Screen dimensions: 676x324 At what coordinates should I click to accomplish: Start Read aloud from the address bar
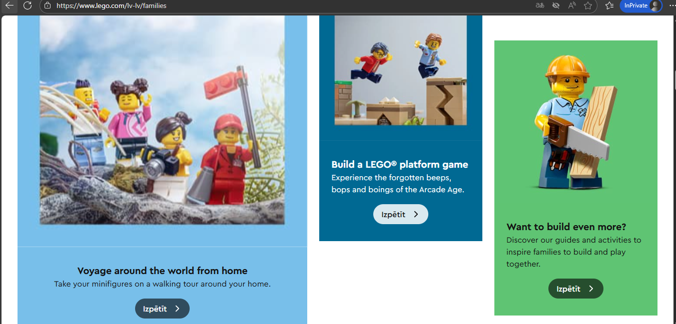pyautogui.click(x=572, y=5)
